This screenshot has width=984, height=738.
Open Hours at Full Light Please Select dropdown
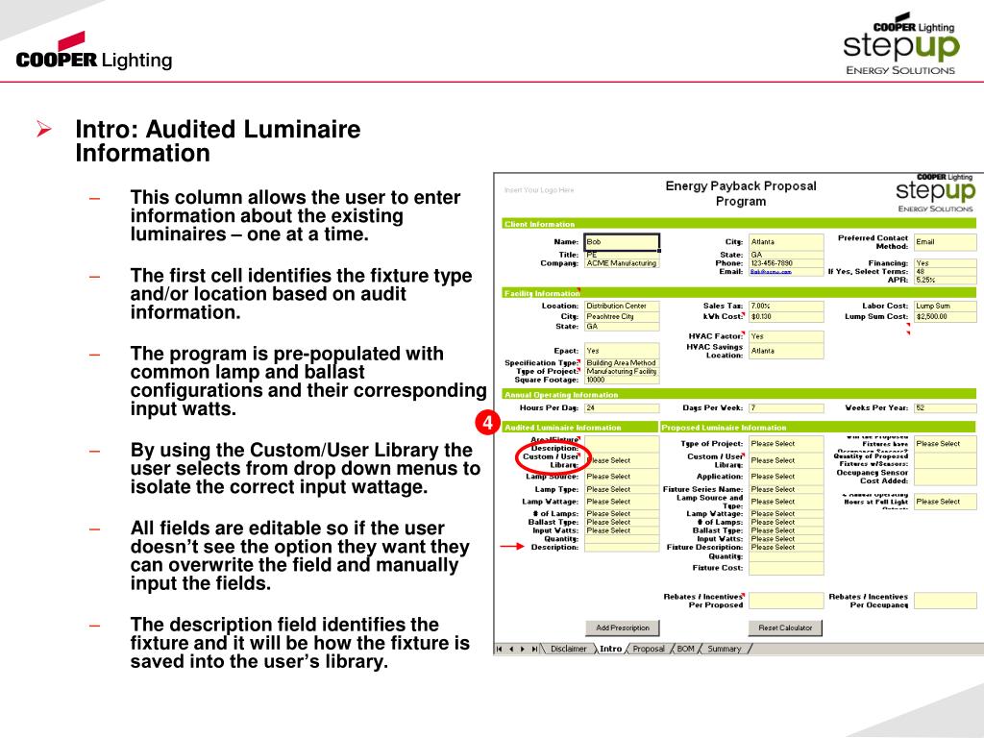coord(946,502)
